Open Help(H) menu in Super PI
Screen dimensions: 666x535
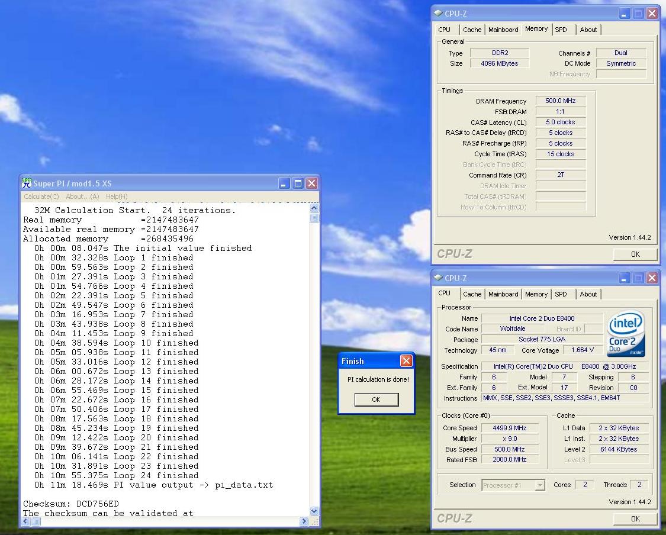pyautogui.click(x=117, y=196)
